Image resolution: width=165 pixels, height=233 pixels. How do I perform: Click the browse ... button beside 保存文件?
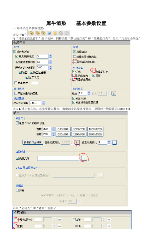[x=84, y=158]
